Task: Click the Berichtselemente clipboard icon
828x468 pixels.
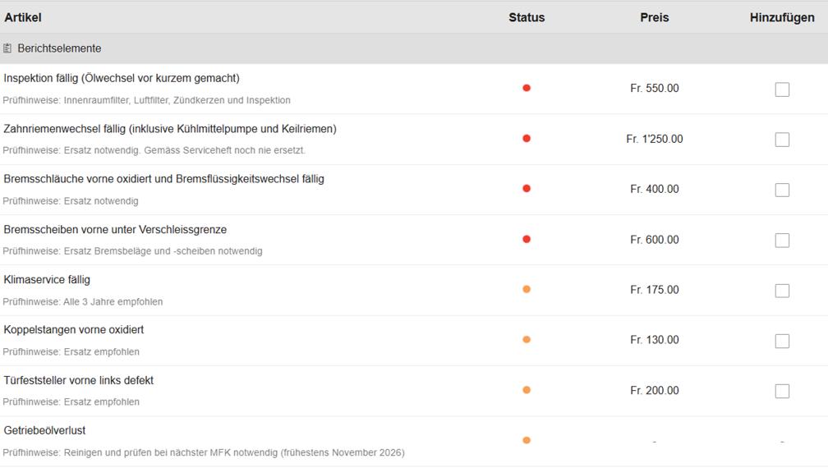Action: (7, 48)
